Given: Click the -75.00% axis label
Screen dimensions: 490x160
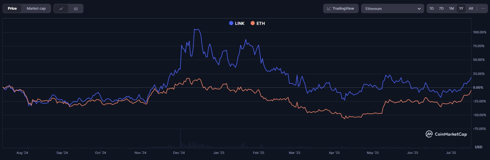Looking at the screenshot, I should click(479, 129).
